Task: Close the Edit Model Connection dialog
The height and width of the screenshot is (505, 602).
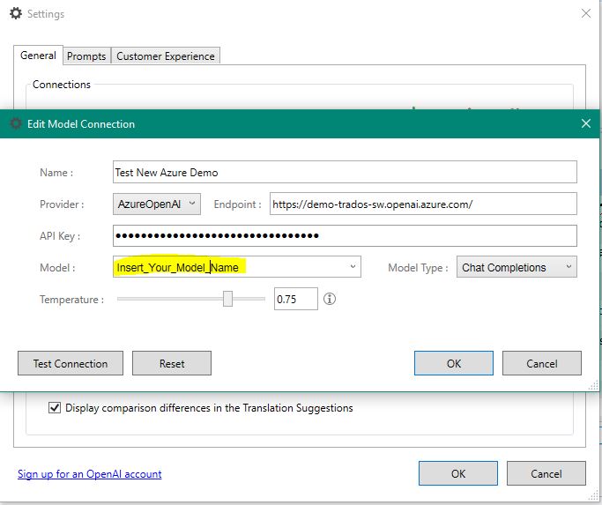Action: (x=586, y=123)
